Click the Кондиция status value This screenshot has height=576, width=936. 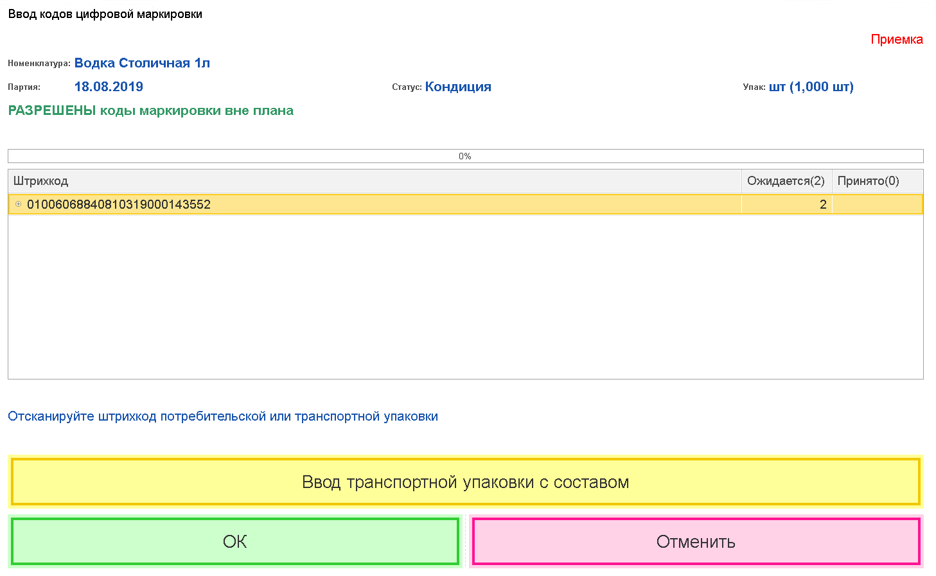click(458, 87)
